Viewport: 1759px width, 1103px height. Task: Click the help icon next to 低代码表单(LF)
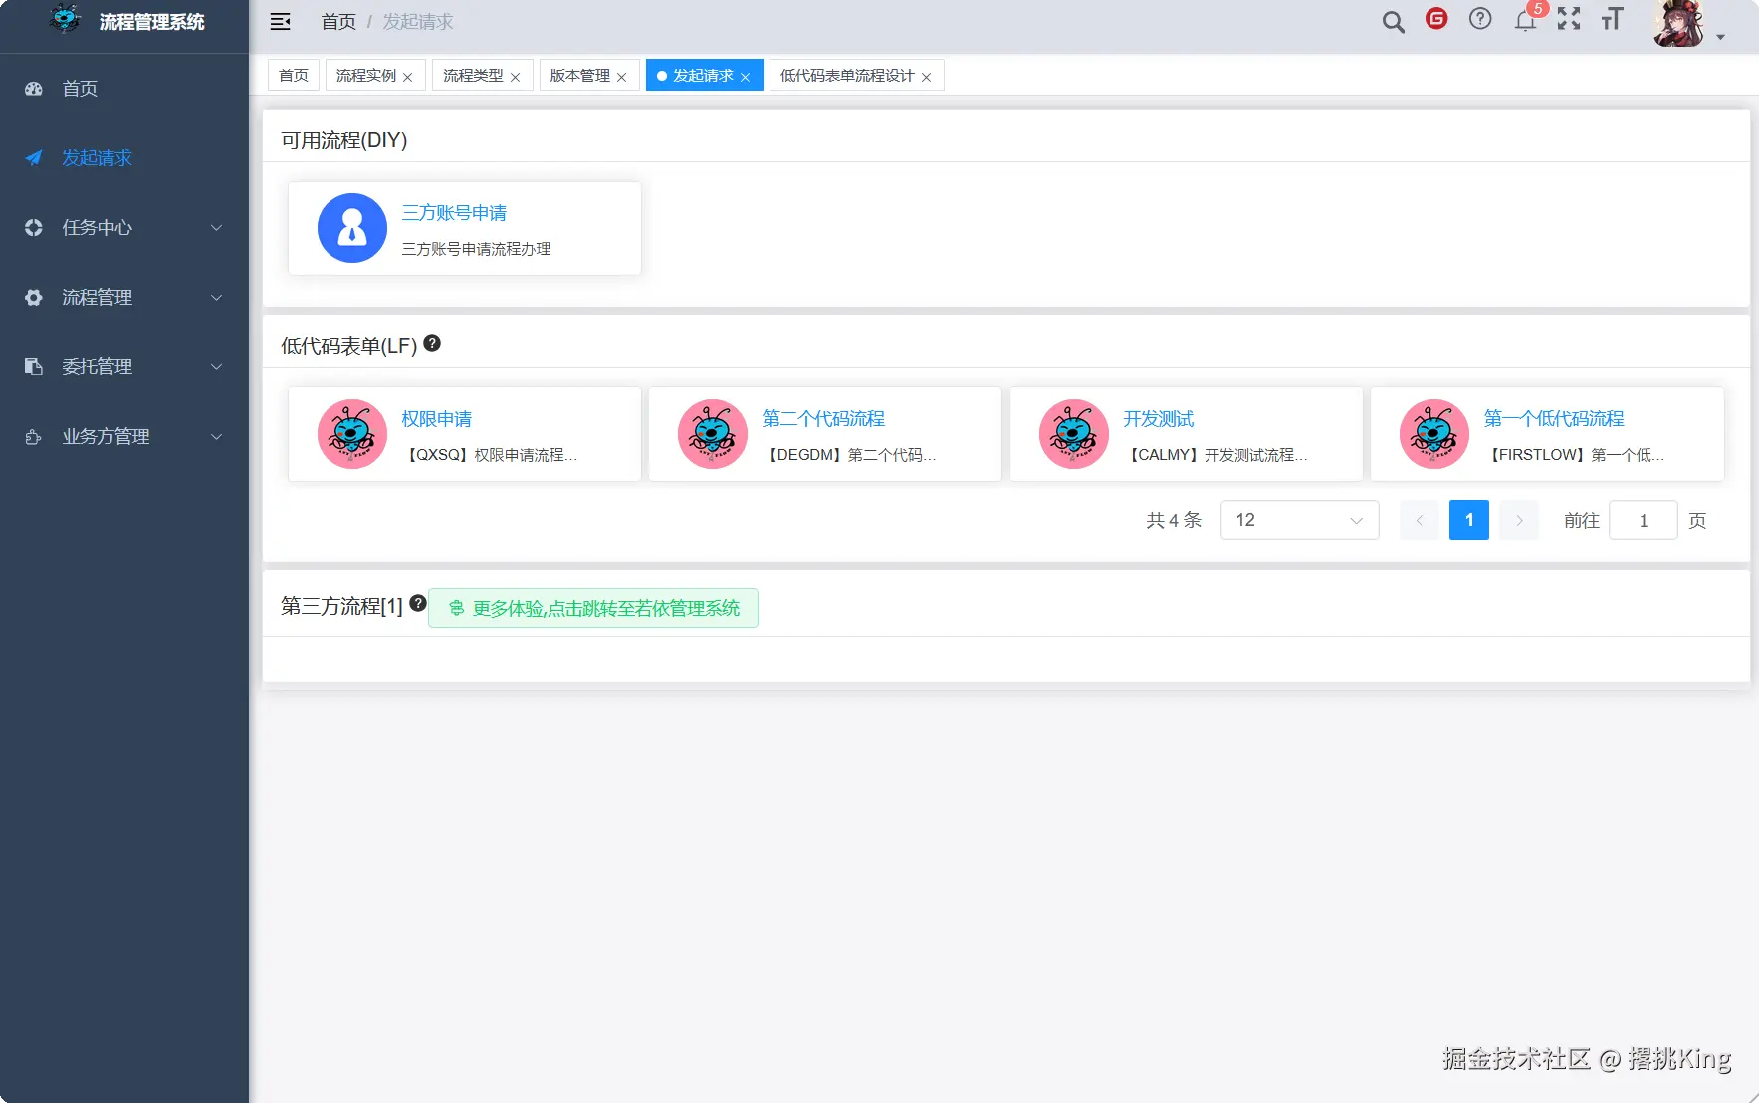[x=432, y=343]
